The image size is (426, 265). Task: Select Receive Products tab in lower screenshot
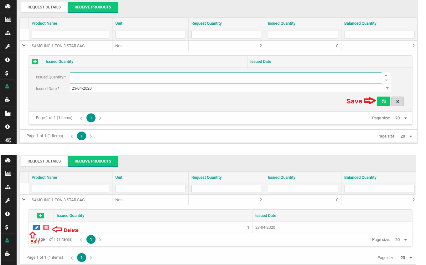coord(93,161)
